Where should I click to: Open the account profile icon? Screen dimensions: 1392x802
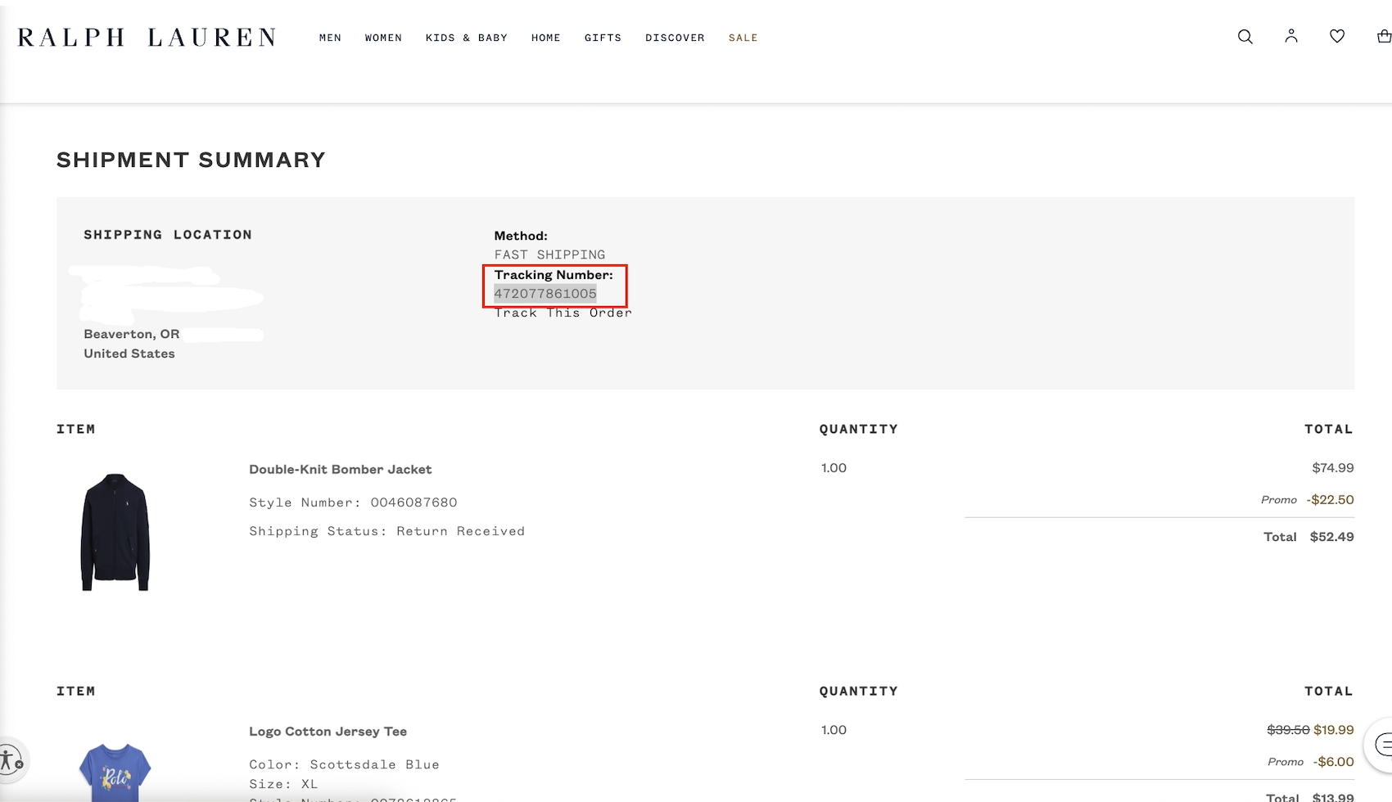[x=1291, y=36]
